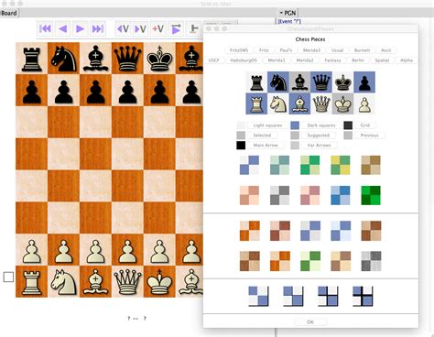
Task: Choose the Fritz piece set
Action: [x=264, y=50]
